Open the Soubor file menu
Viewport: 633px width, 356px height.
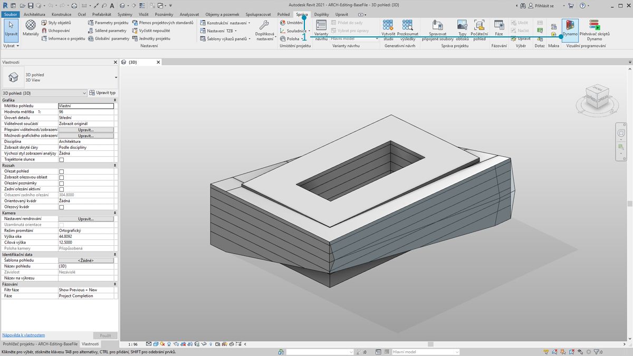[x=11, y=14]
